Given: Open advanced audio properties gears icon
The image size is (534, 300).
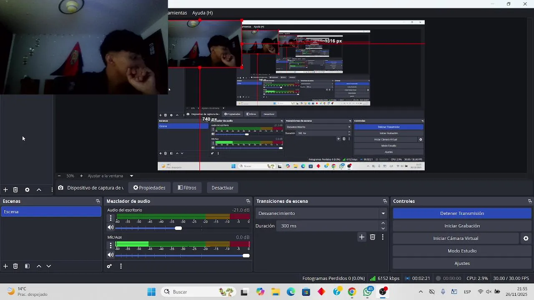Looking at the screenshot, I should (109, 266).
